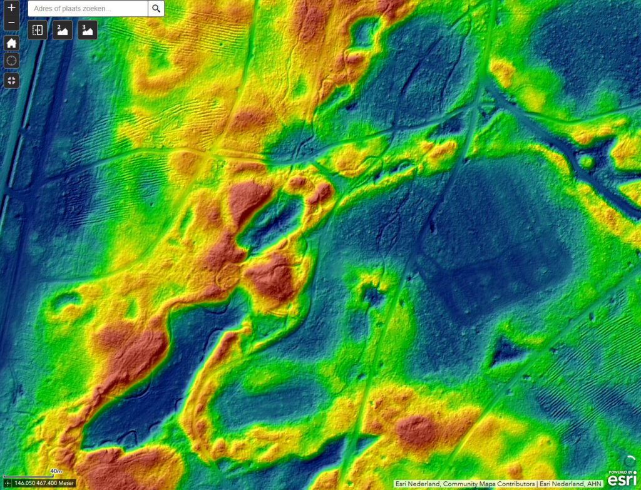The width and height of the screenshot is (641, 490).
Task: Focus the 'Adres of plaats zoeken' field
Action: tap(88, 9)
